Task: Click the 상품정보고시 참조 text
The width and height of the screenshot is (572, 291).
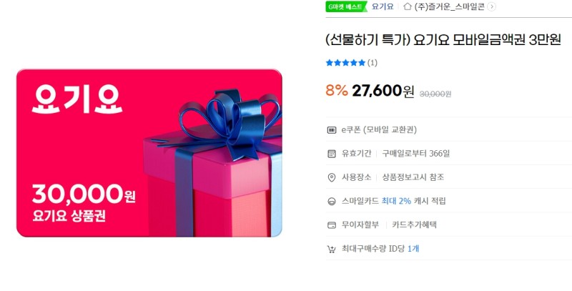Action: [x=413, y=177]
